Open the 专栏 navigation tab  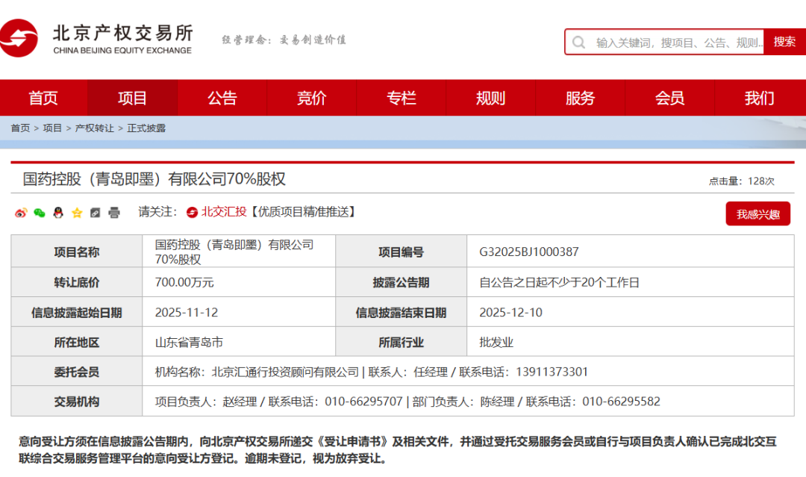(401, 98)
